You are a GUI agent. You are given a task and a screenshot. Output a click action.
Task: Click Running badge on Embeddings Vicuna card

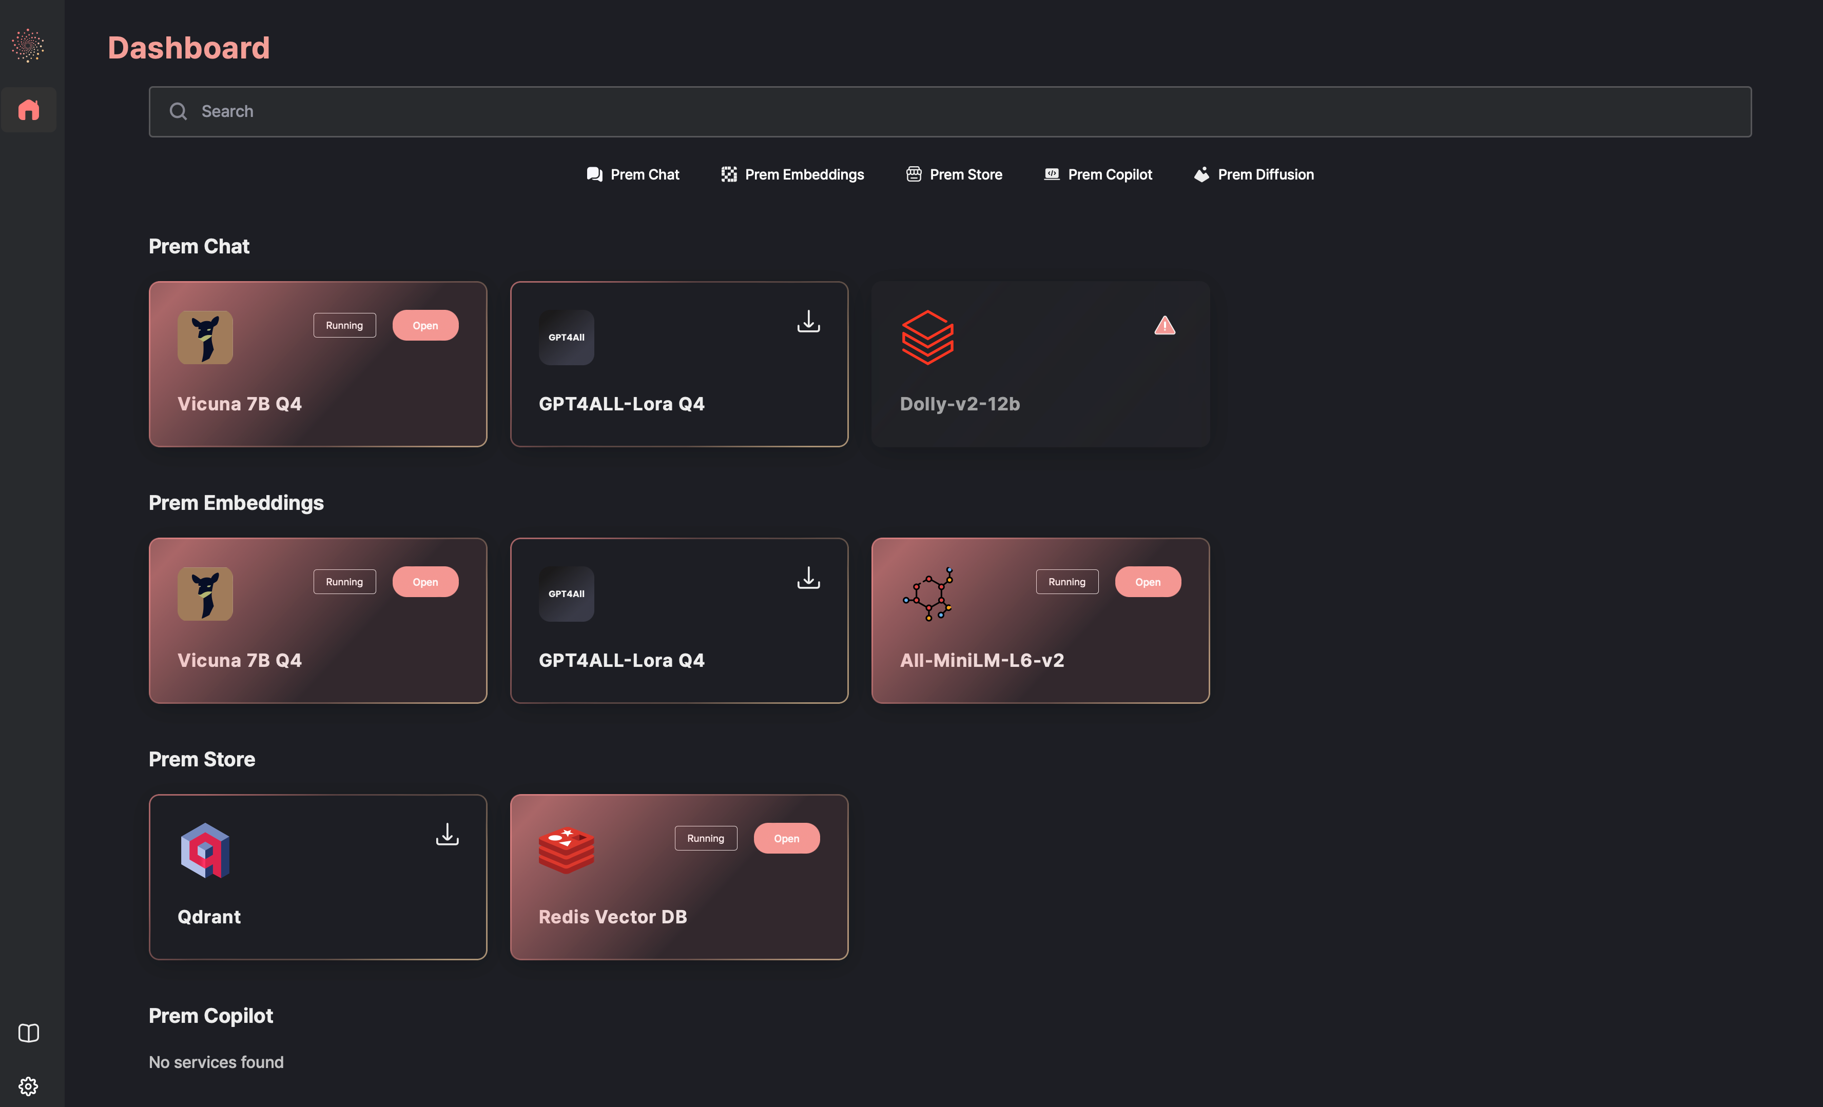point(344,582)
